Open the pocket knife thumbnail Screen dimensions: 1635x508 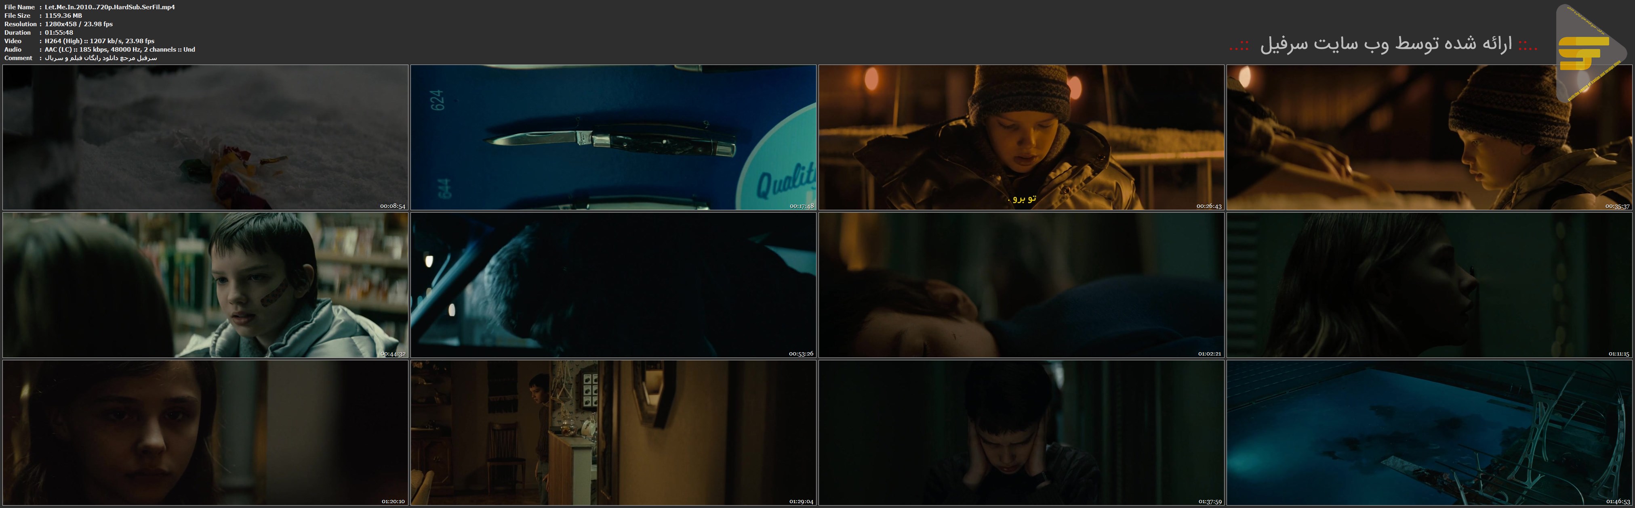pyautogui.click(x=613, y=137)
